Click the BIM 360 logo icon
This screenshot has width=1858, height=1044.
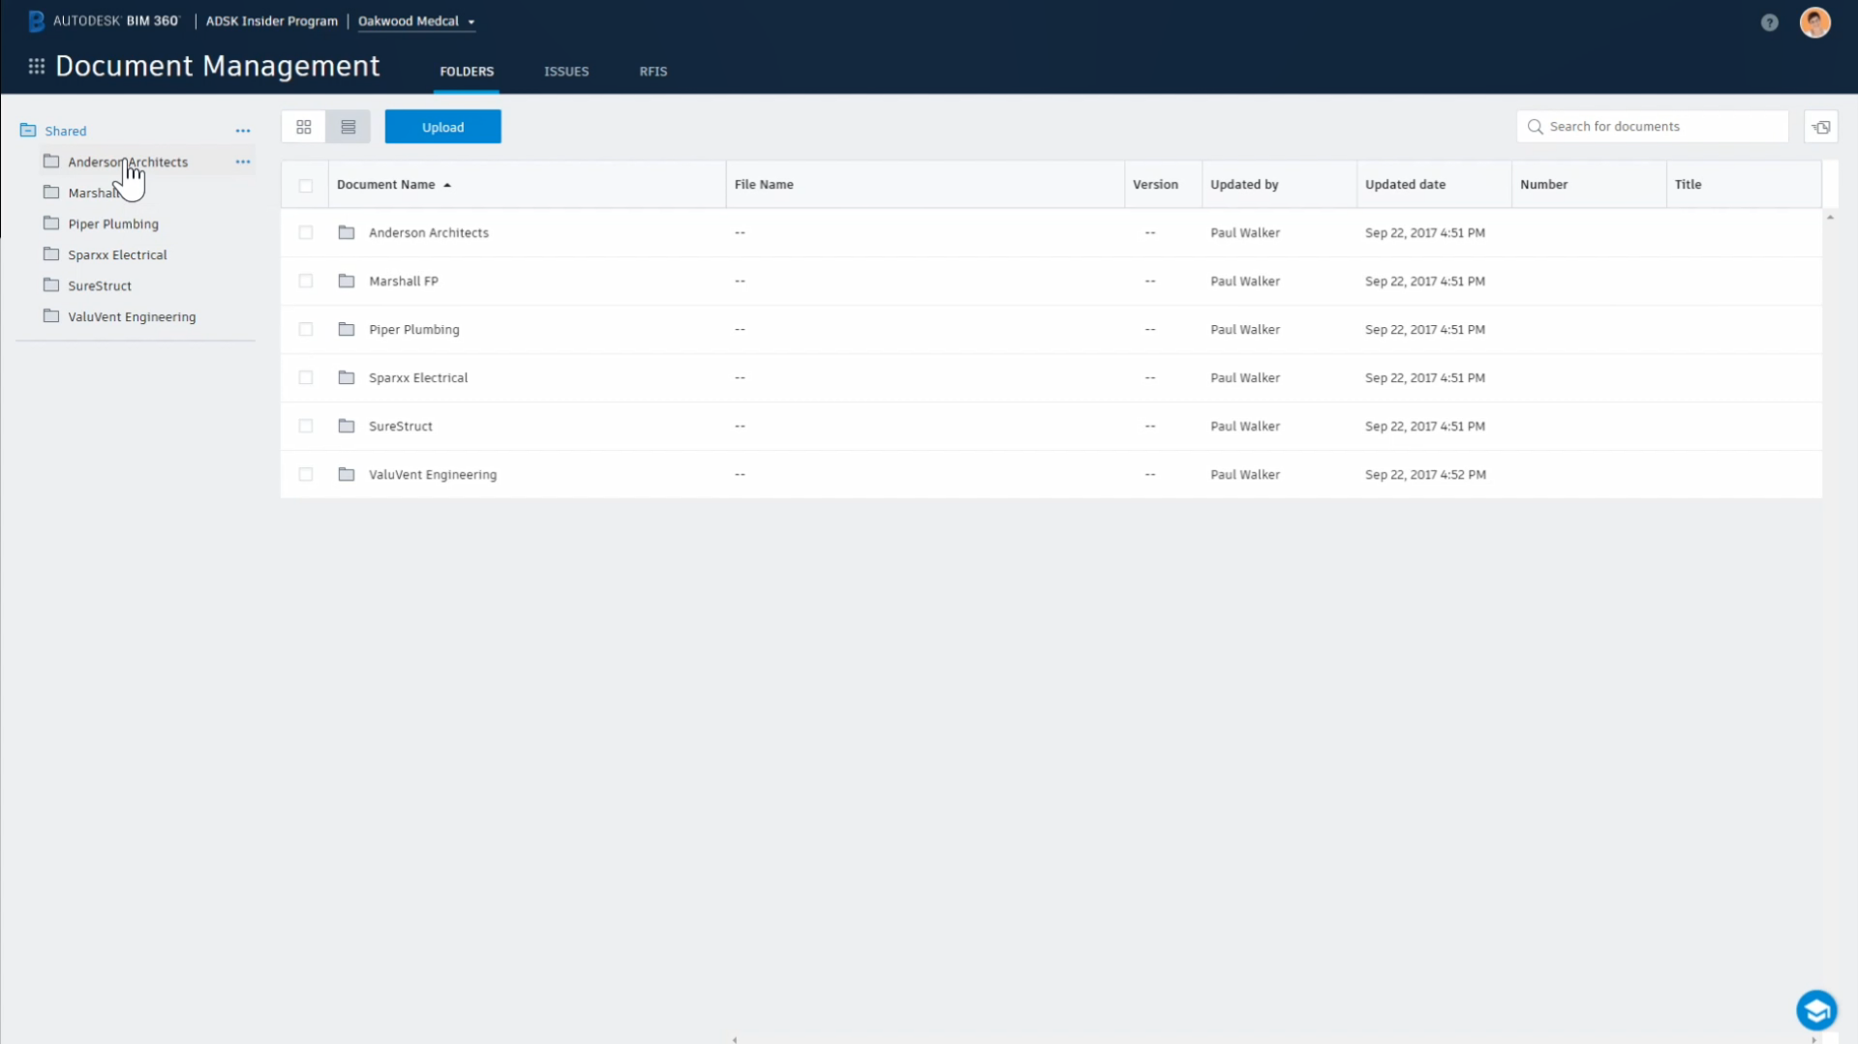[x=36, y=20]
